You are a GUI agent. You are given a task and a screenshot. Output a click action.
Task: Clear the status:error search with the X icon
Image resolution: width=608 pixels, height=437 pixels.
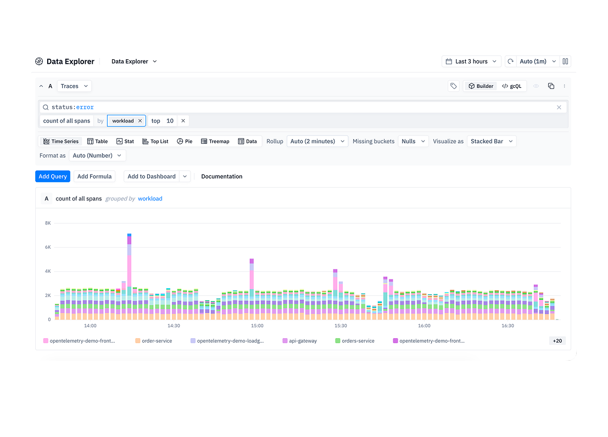point(559,108)
